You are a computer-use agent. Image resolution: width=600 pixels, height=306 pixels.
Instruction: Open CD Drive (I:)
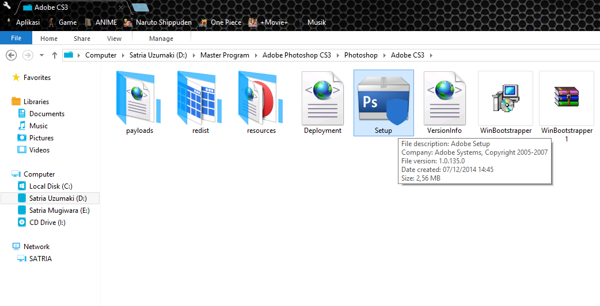coord(47,223)
